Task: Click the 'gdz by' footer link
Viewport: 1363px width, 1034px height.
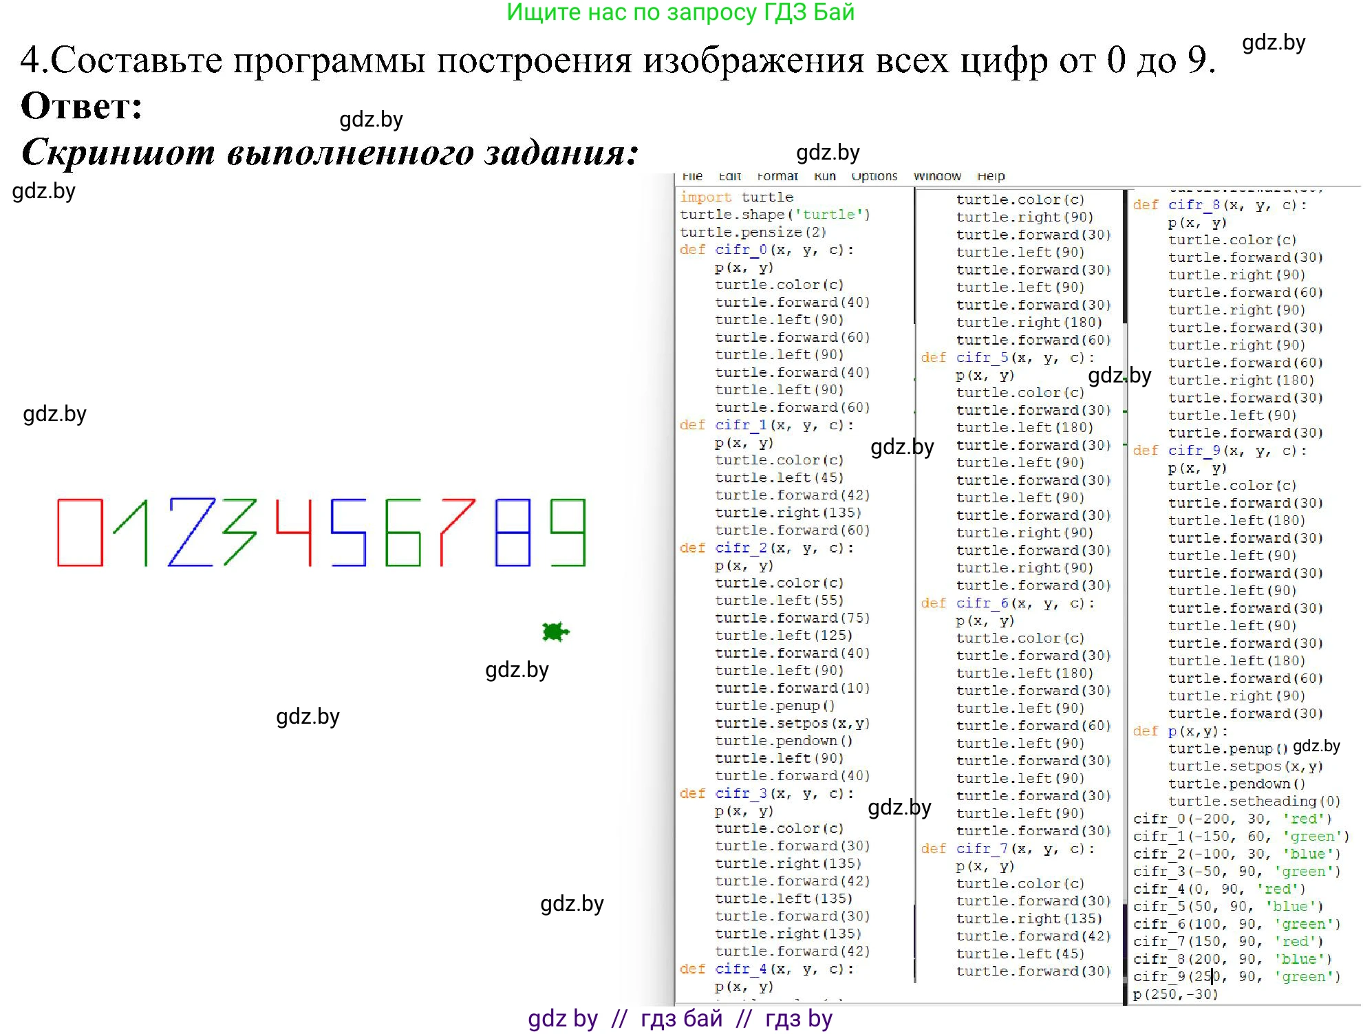Action: [566, 1020]
